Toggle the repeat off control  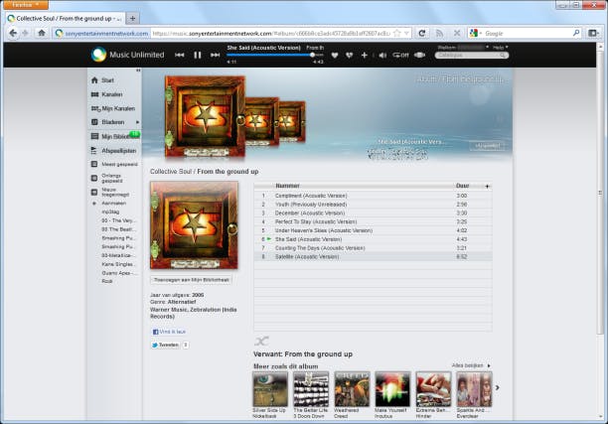[400, 56]
